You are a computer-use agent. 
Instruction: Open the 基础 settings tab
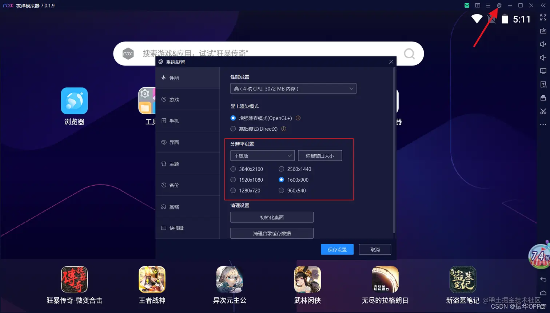coord(188,207)
